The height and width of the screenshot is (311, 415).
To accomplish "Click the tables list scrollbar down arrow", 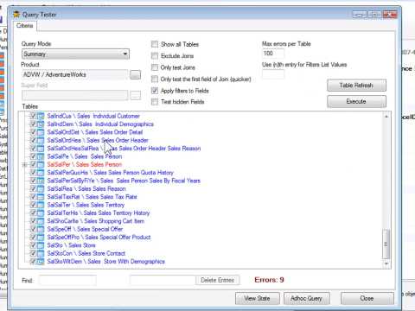I will pyautogui.click(x=386, y=263).
